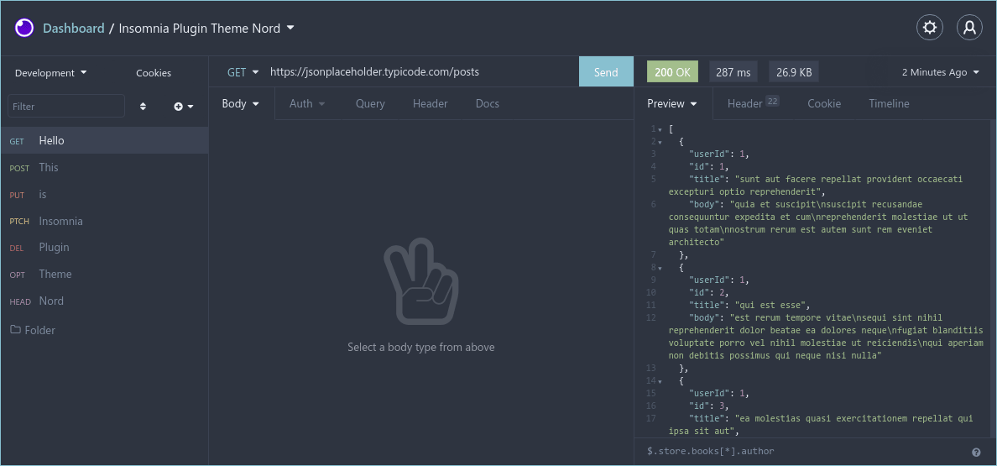
Task: Open the workspace name dropdown arrow
Action: (x=290, y=28)
